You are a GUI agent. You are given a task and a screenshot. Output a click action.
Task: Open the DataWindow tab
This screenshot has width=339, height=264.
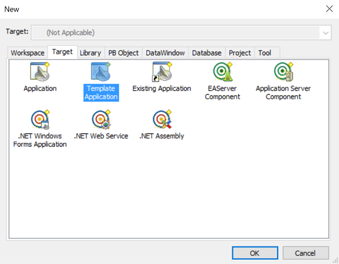pyautogui.click(x=165, y=52)
